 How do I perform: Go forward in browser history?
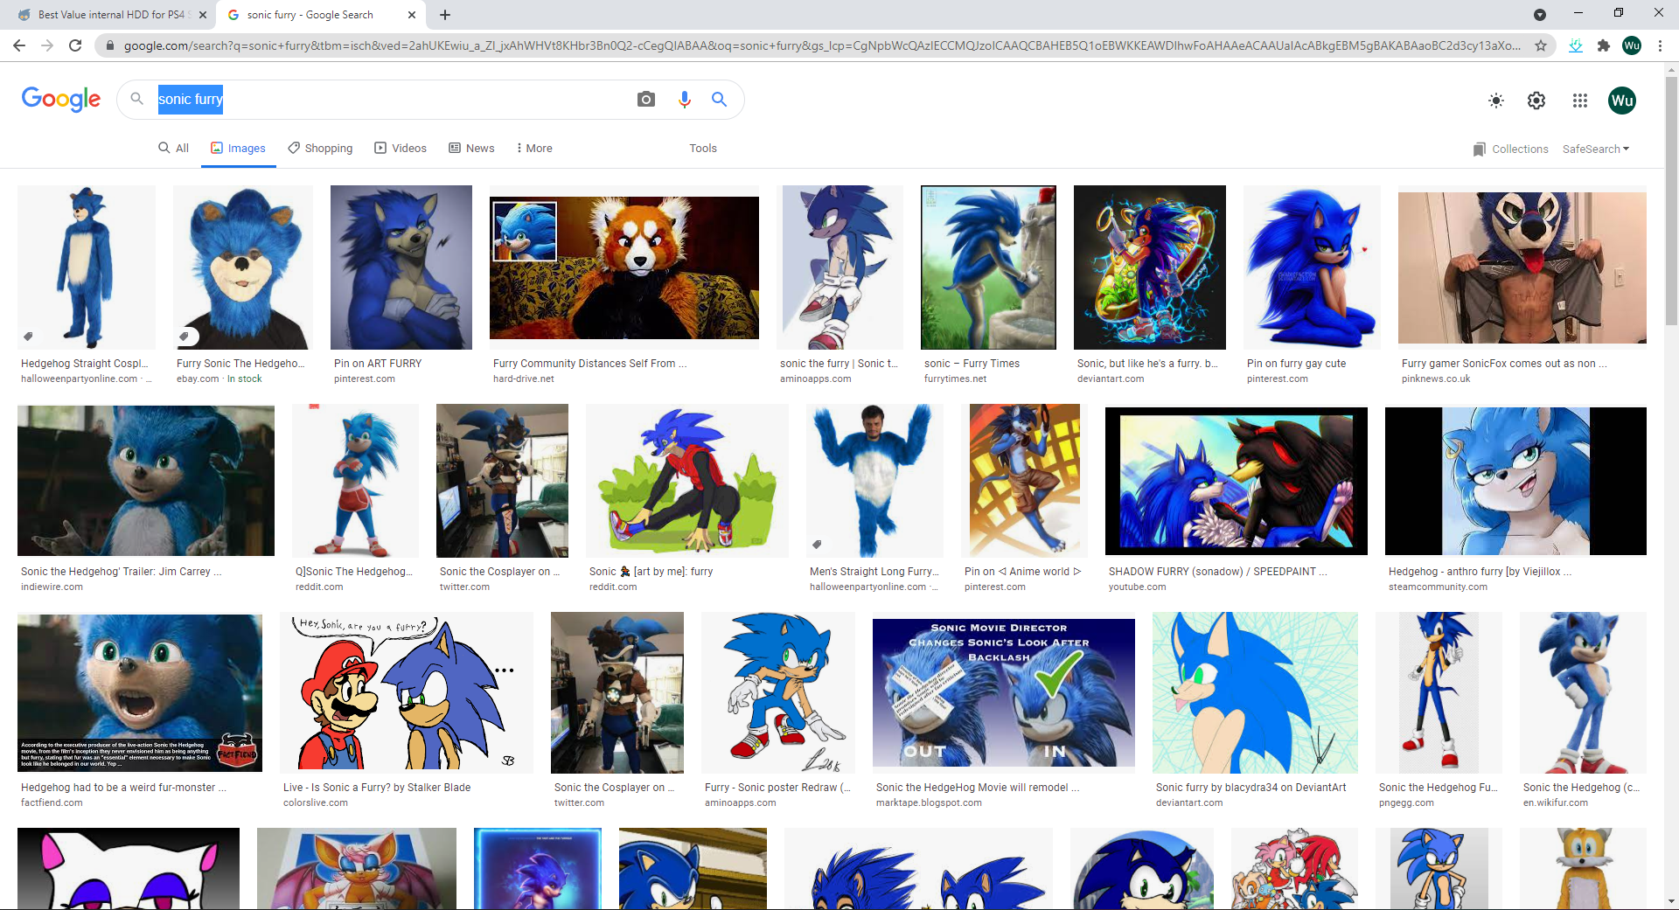coord(47,45)
